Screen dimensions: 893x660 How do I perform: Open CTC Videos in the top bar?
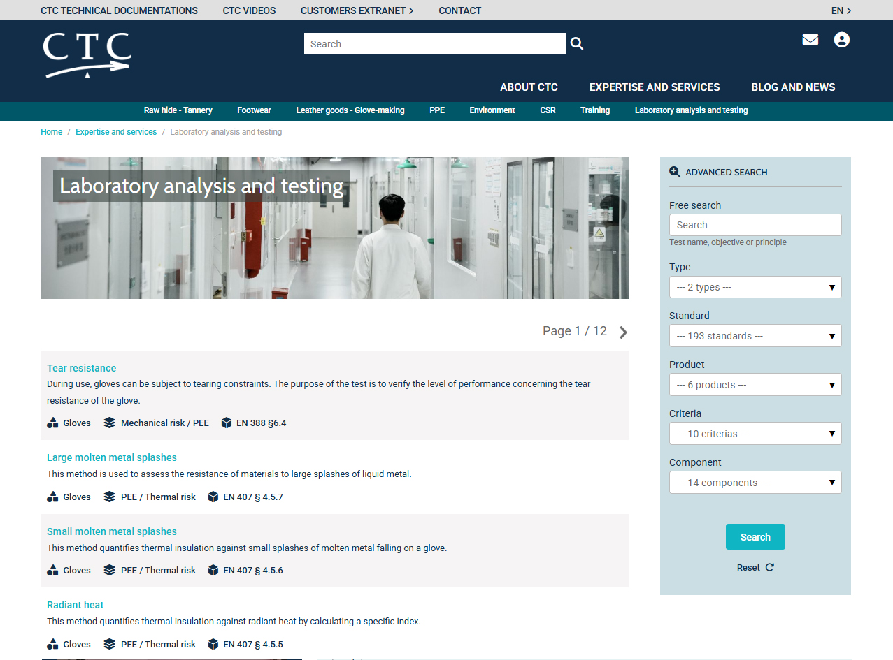point(249,10)
